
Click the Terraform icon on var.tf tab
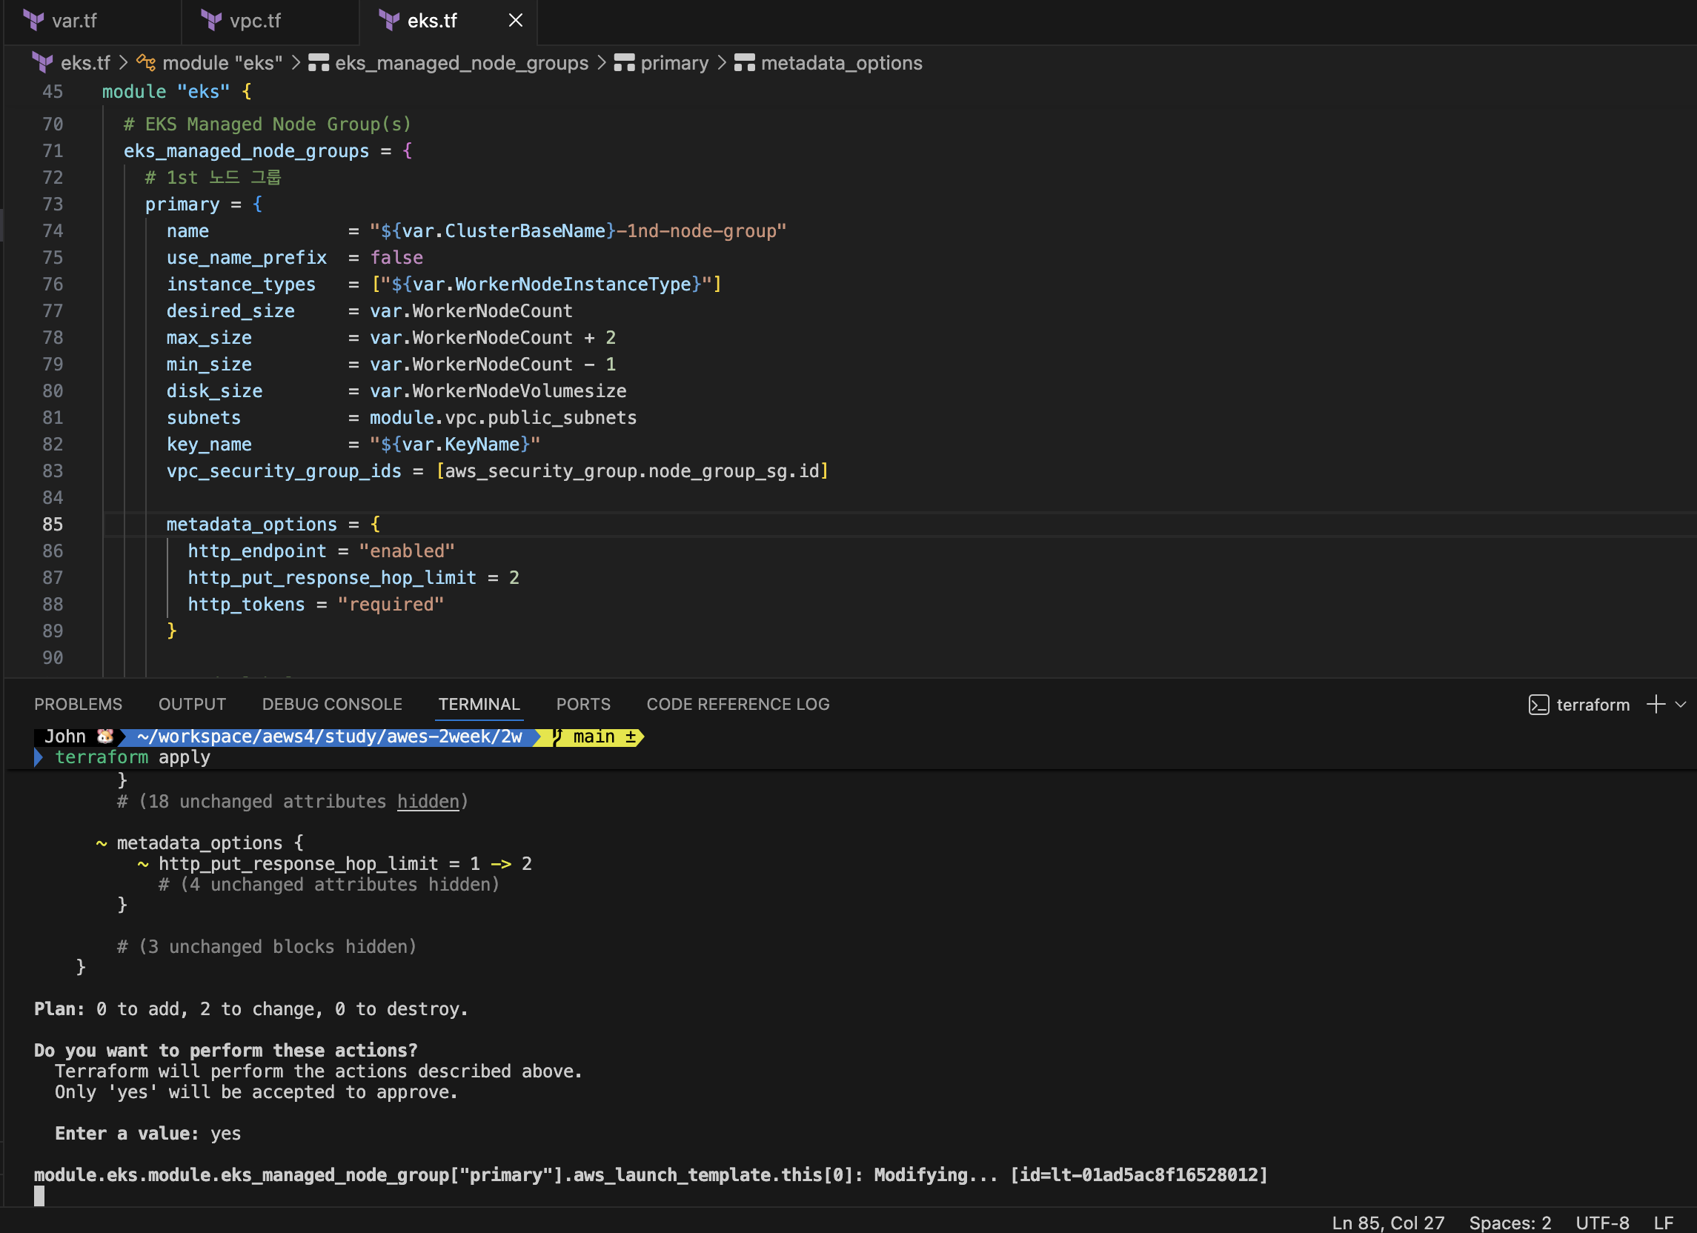pyautogui.click(x=34, y=21)
